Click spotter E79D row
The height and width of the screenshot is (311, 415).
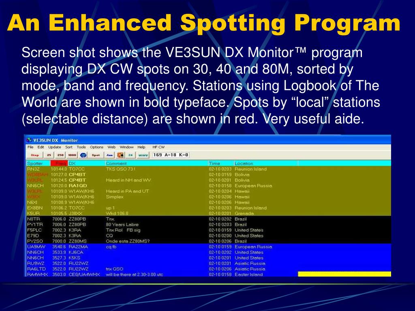click(33, 236)
